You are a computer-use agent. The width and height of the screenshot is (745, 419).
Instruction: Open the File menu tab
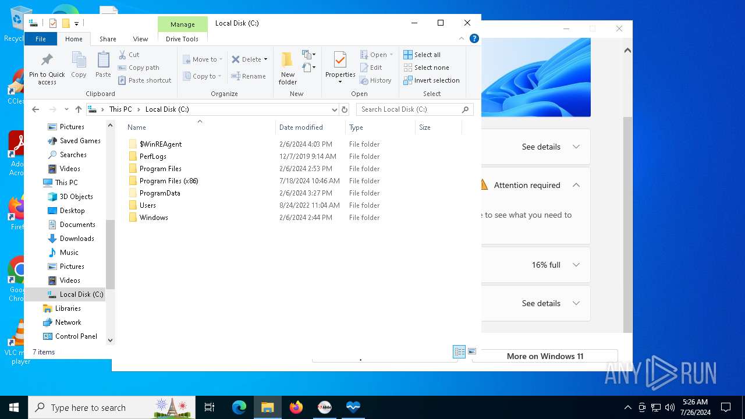click(41, 39)
